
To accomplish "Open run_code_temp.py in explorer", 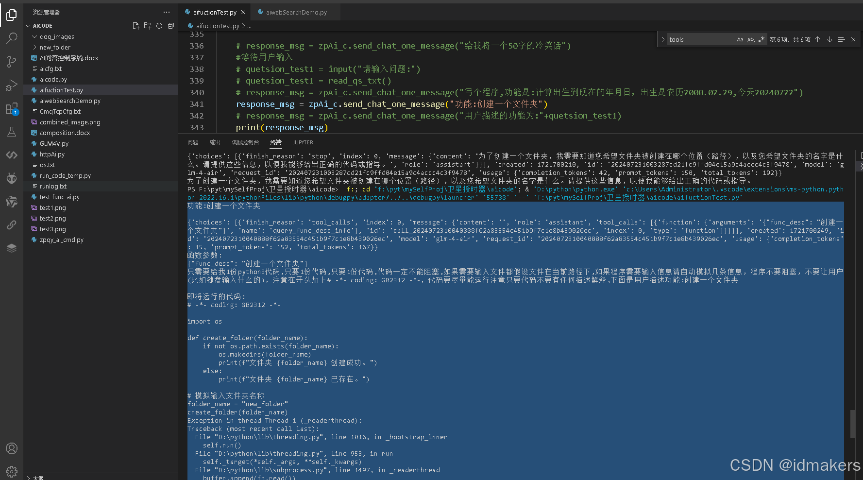I will click(65, 175).
